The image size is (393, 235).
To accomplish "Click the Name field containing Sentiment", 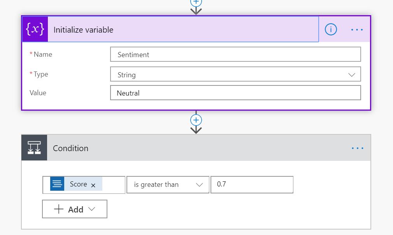I will (235, 55).
